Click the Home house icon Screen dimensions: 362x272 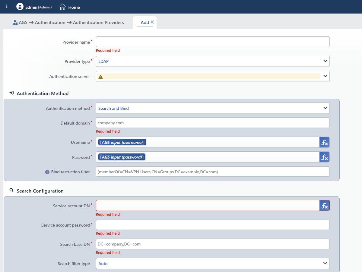pos(62,7)
